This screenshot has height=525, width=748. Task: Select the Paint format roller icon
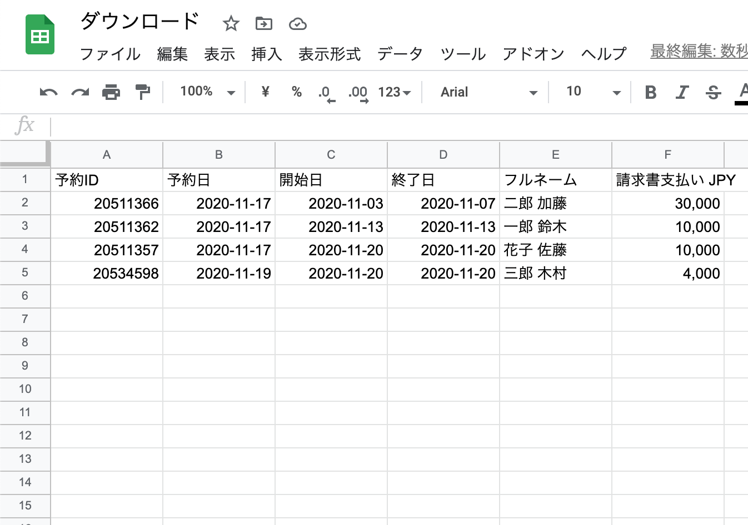click(143, 92)
